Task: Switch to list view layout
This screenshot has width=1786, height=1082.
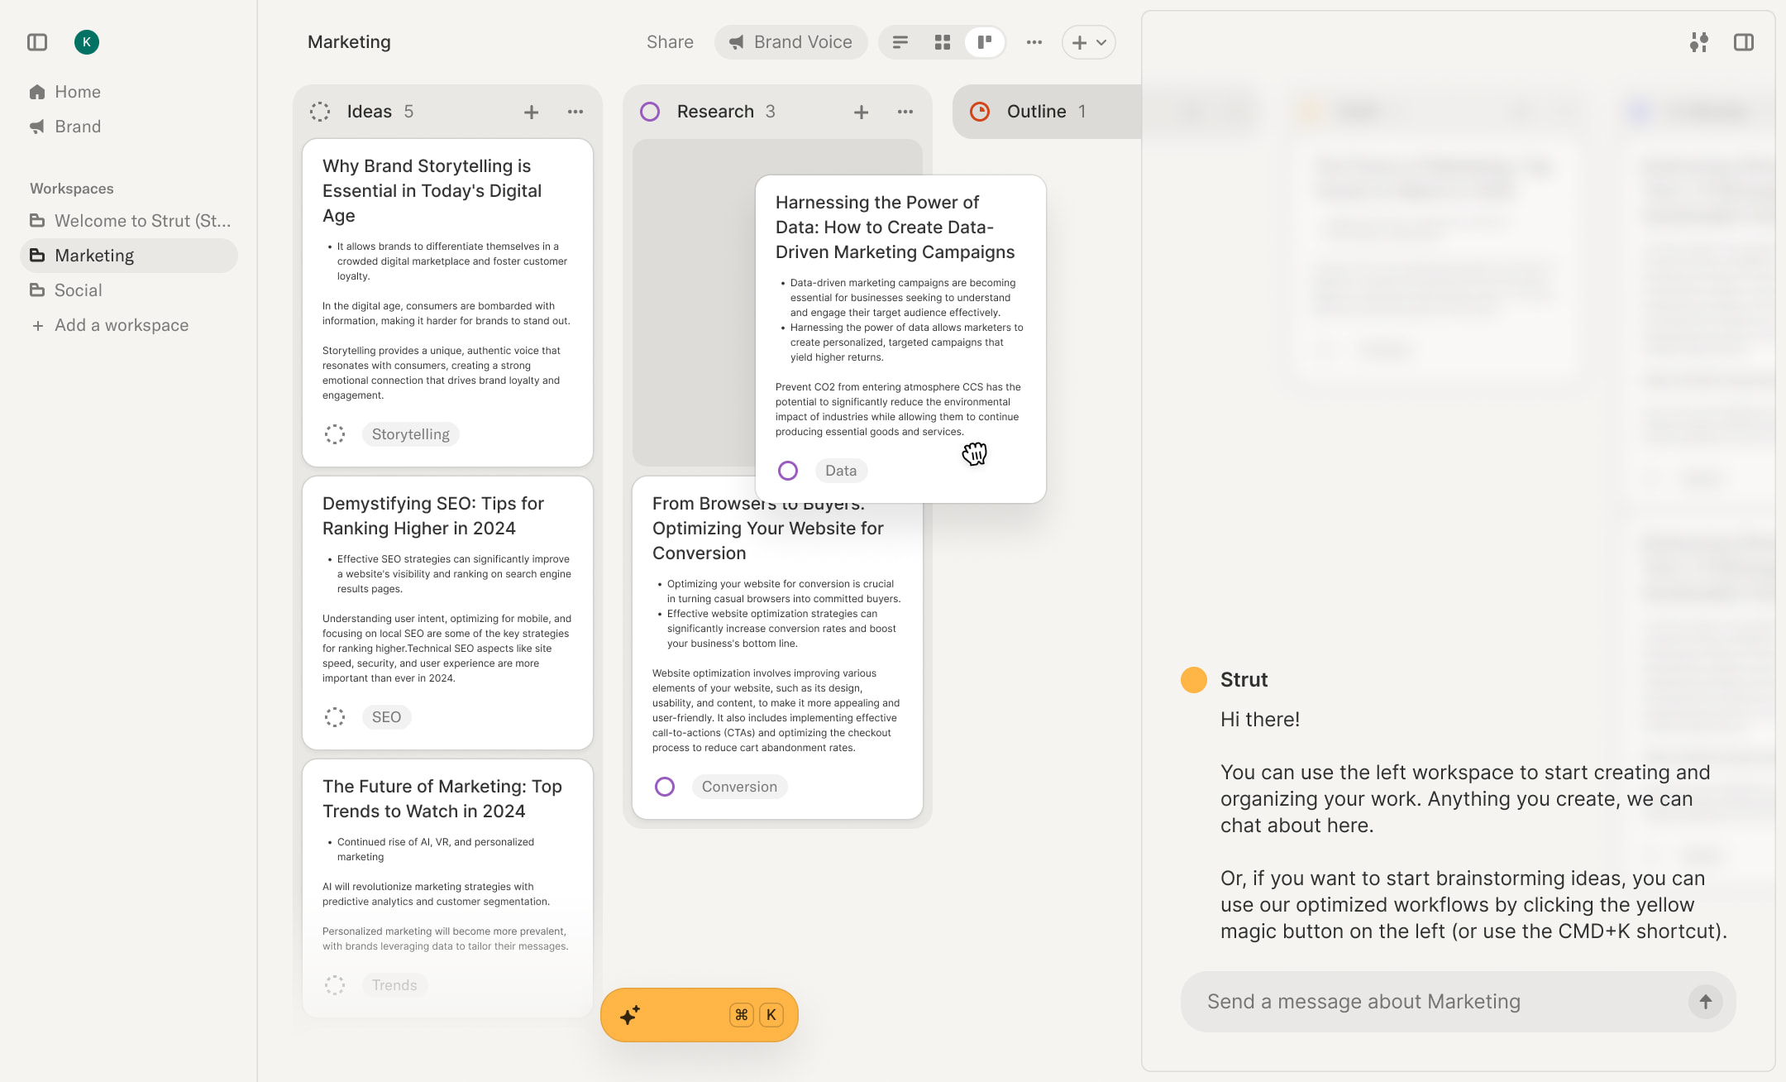Action: coord(900,41)
